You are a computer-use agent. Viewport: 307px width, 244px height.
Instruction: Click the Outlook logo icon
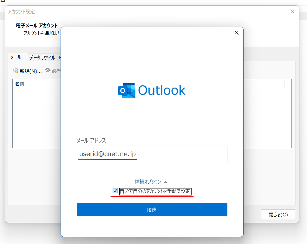(127, 90)
